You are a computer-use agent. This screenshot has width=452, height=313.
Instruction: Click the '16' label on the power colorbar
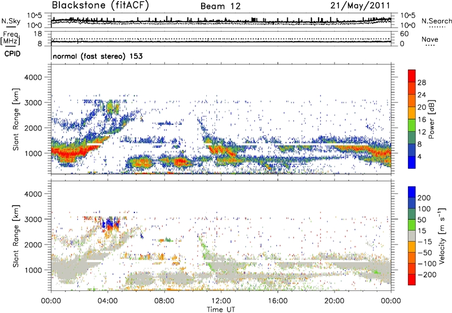(x=421, y=120)
